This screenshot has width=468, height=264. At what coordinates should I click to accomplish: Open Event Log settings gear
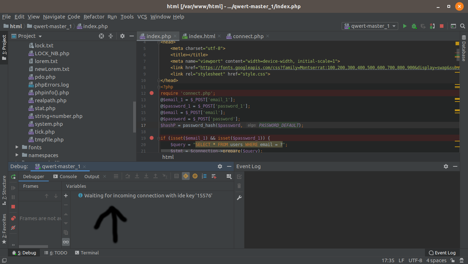[446, 166]
